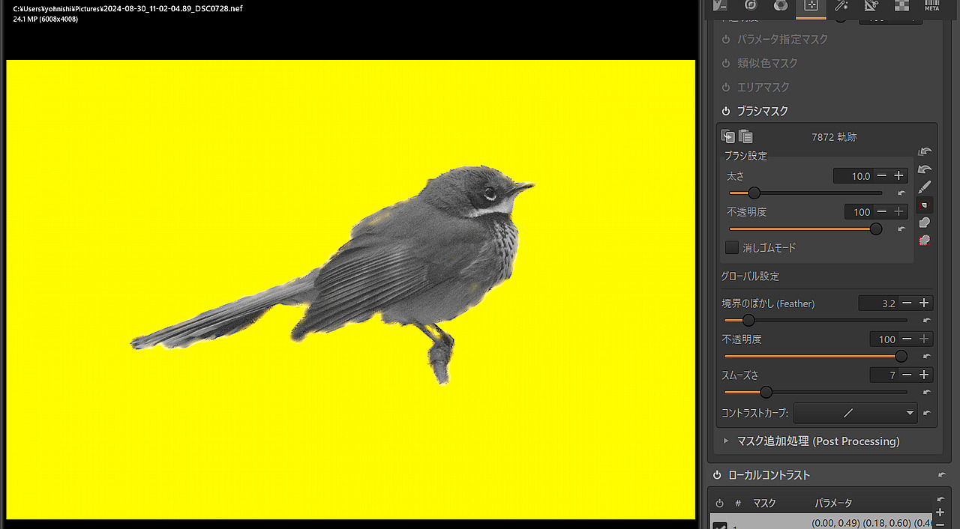Click the 境界のぼかし Feather slider handle
This screenshot has width=960, height=529.
point(748,321)
